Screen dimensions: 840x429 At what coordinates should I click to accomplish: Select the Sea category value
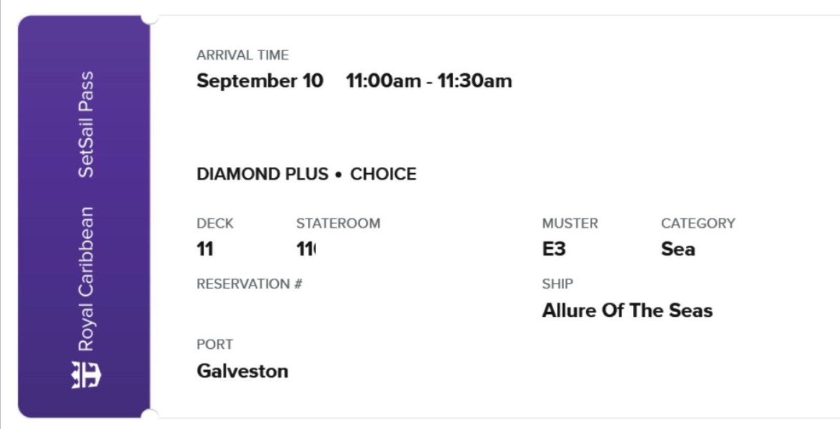[678, 249]
